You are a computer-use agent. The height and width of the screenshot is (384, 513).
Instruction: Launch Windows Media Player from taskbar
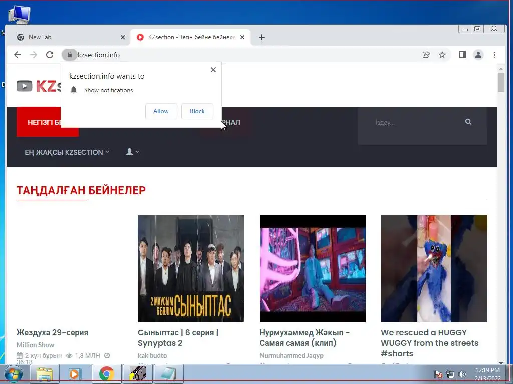(x=75, y=374)
